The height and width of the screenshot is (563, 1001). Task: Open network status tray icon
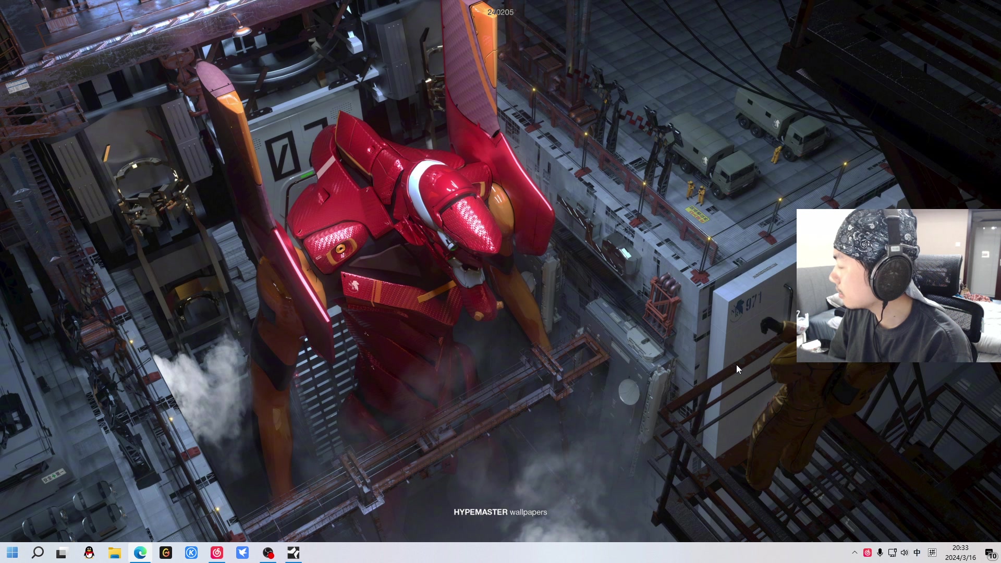[x=893, y=553]
